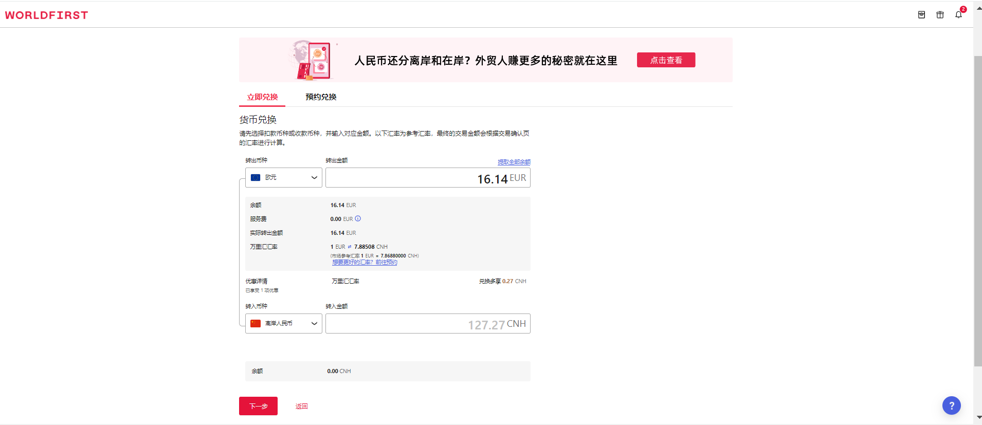
Task: Expand the 离岸人民币 currency dropdown
Action: point(284,323)
